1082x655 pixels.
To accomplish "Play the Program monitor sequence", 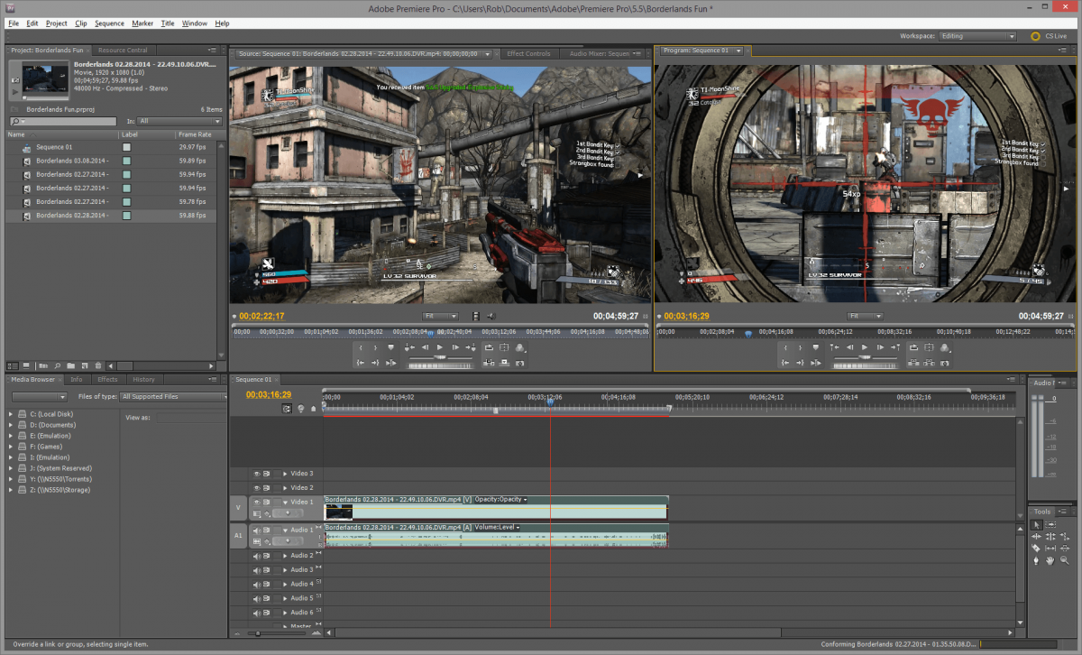I will 864,347.
